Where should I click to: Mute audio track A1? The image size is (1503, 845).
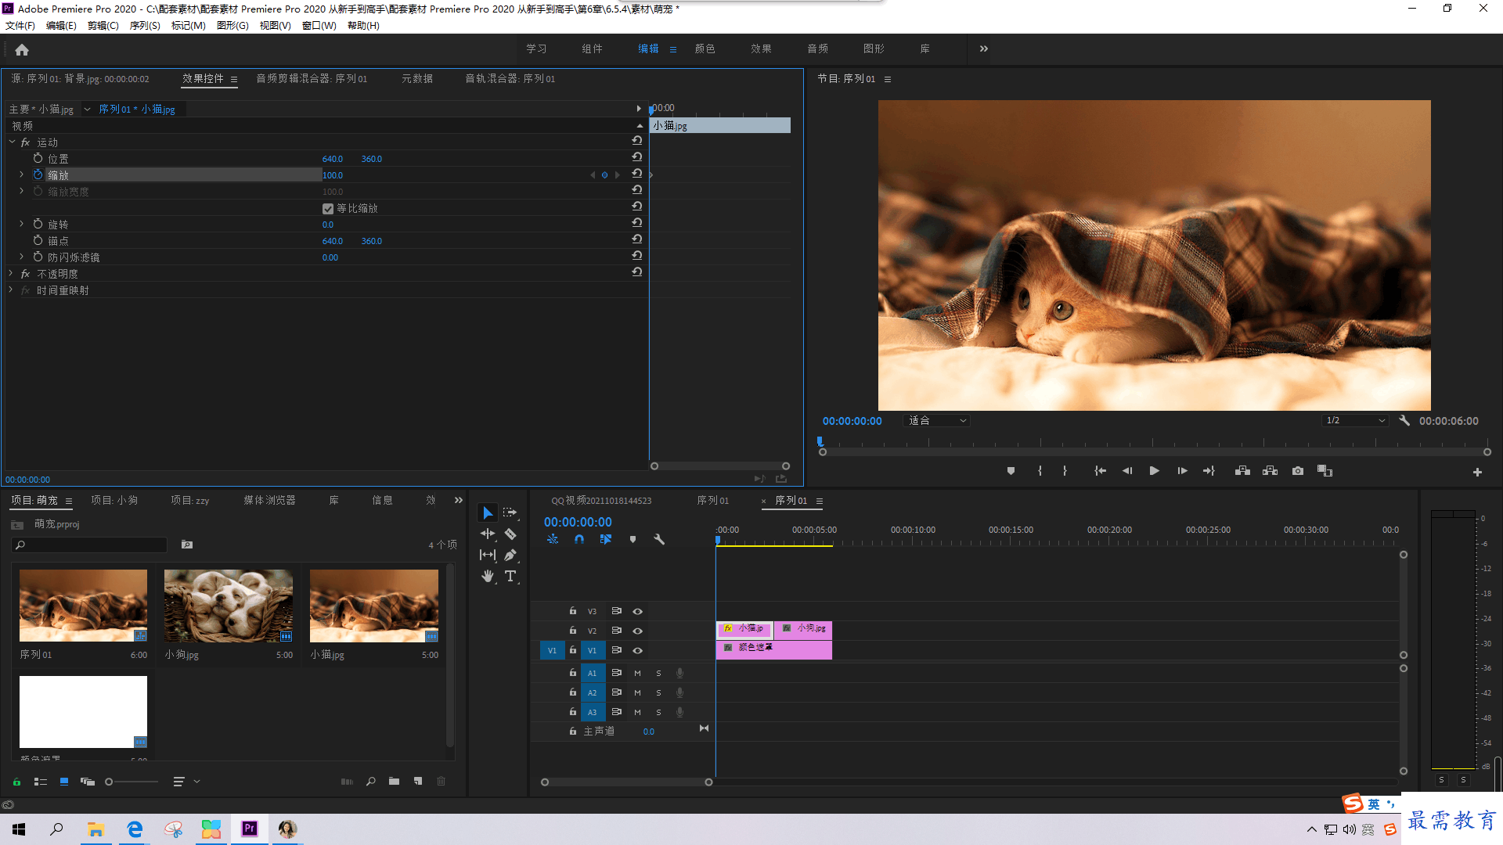(x=637, y=673)
